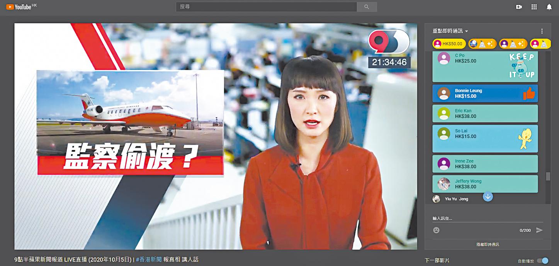Click the #香港新聞 hashtag link
Image resolution: width=559 pixels, height=266 pixels.
(x=149, y=260)
